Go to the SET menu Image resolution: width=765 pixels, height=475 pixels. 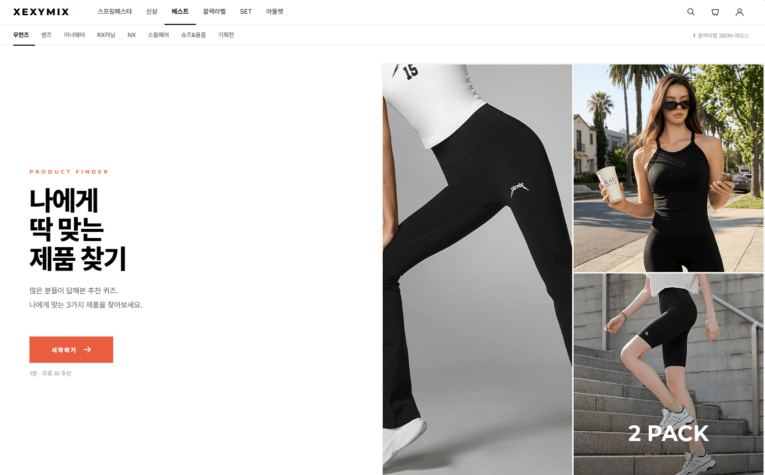246,12
